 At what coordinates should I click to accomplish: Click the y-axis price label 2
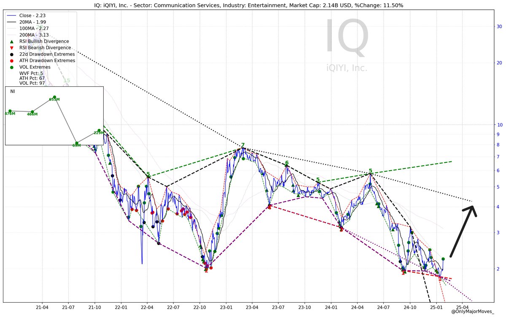coord(498,269)
